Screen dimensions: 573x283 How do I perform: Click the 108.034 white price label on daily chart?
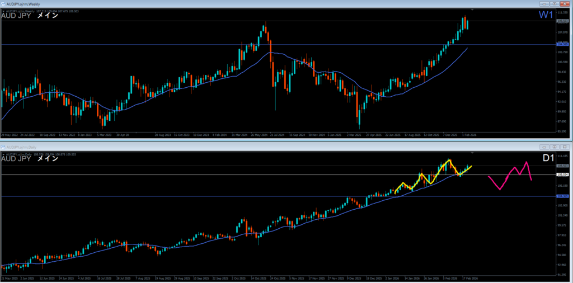point(562,174)
